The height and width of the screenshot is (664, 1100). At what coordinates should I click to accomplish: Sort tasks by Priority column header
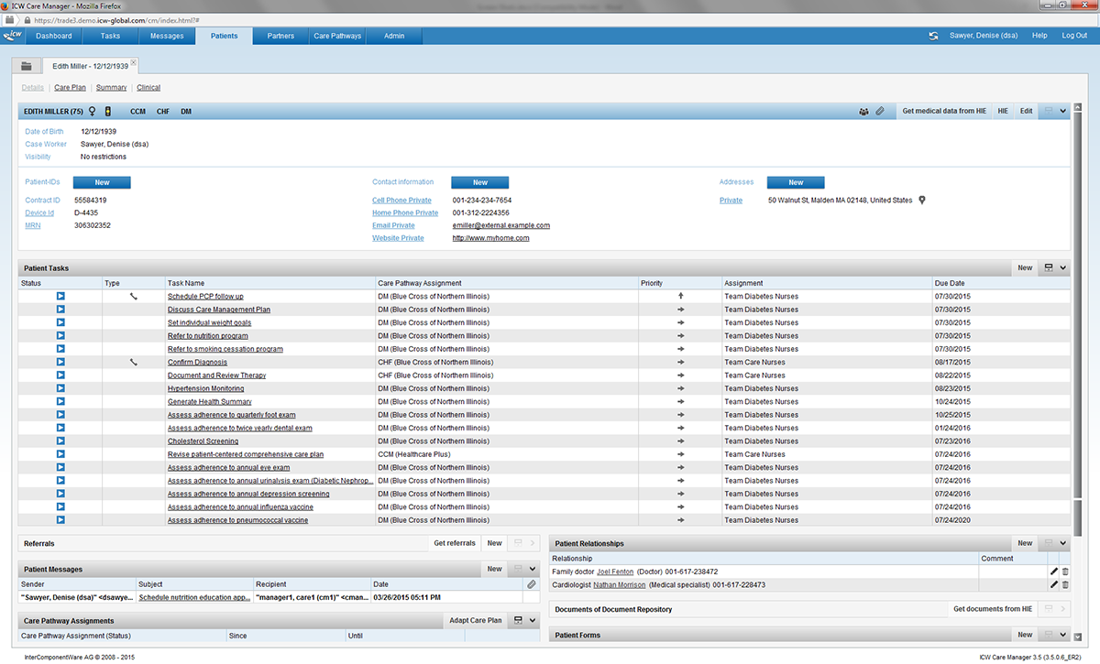click(x=680, y=283)
